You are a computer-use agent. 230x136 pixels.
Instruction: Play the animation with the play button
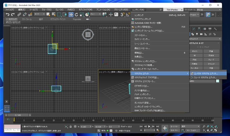[149, 127]
